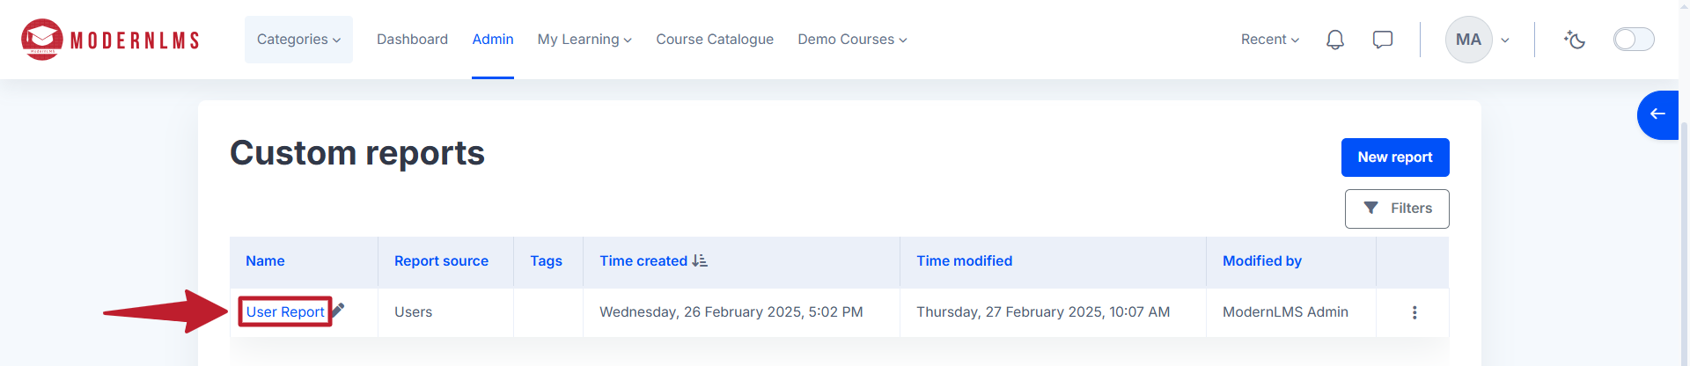Click the MA user avatar

1468,40
